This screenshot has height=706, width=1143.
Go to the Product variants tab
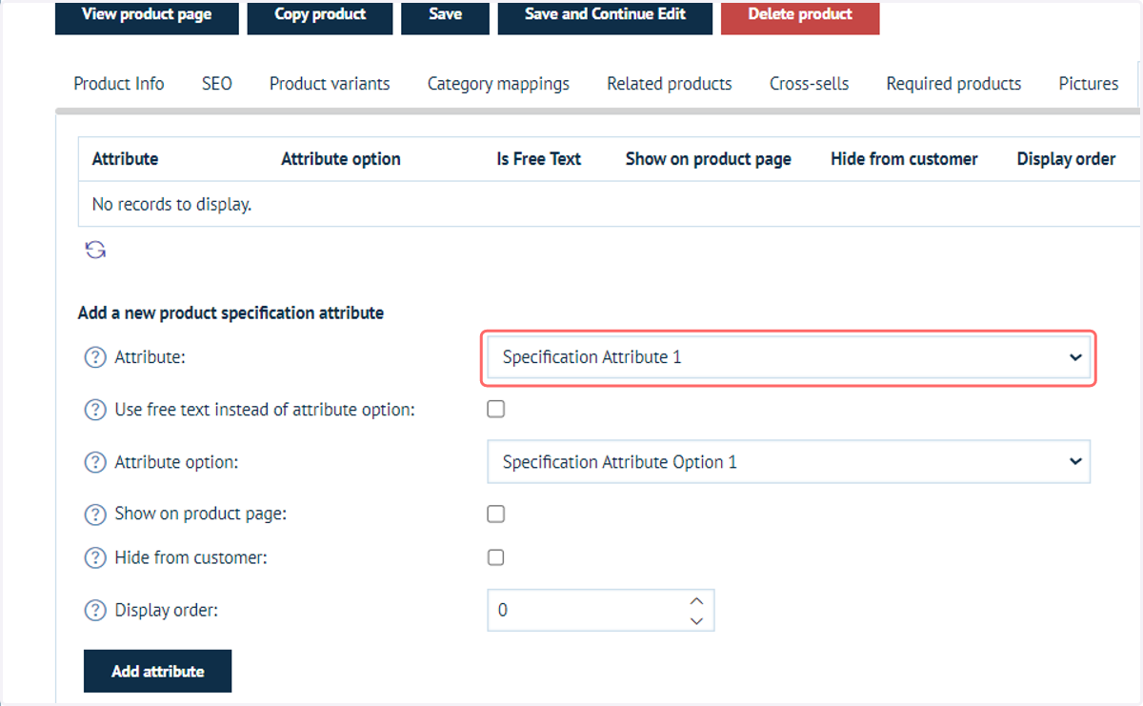[330, 84]
